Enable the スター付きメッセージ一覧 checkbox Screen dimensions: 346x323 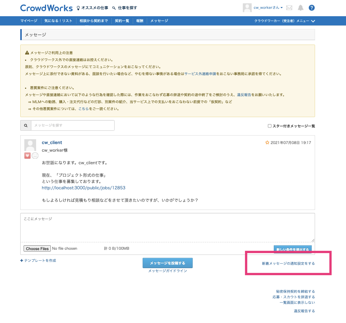(x=270, y=126)
